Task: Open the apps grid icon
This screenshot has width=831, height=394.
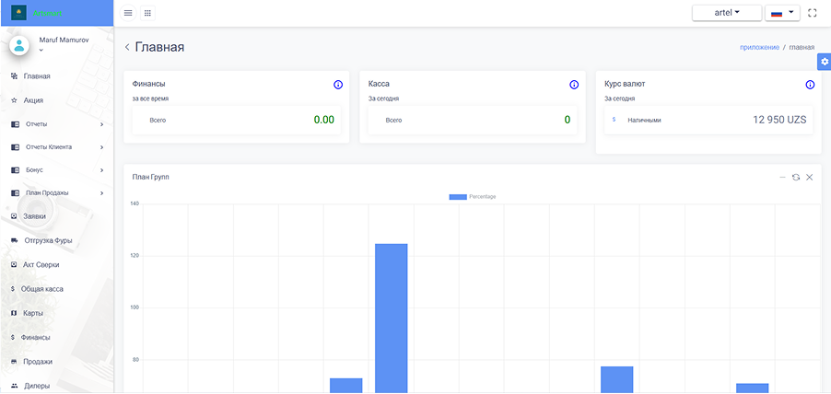Action: [x=148, y=13]
